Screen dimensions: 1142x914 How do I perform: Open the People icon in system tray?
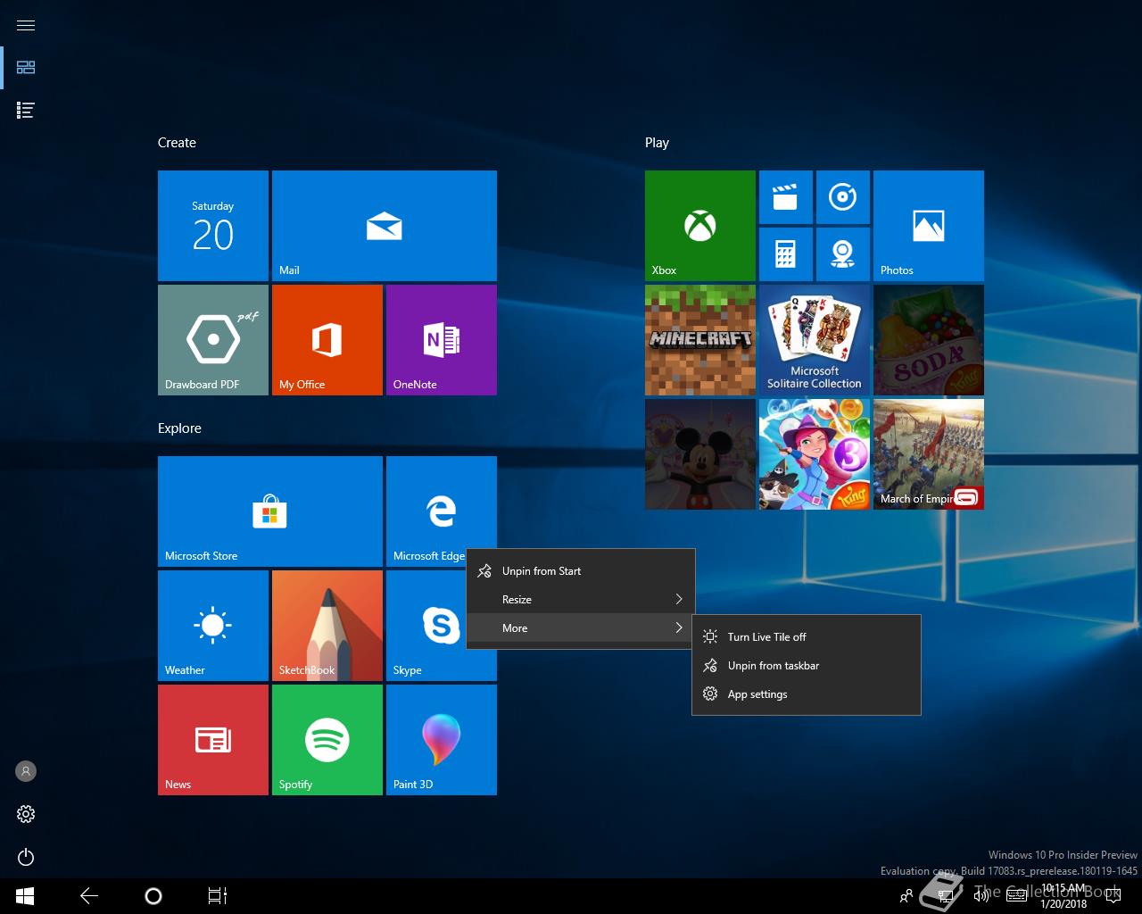(906, 896)
